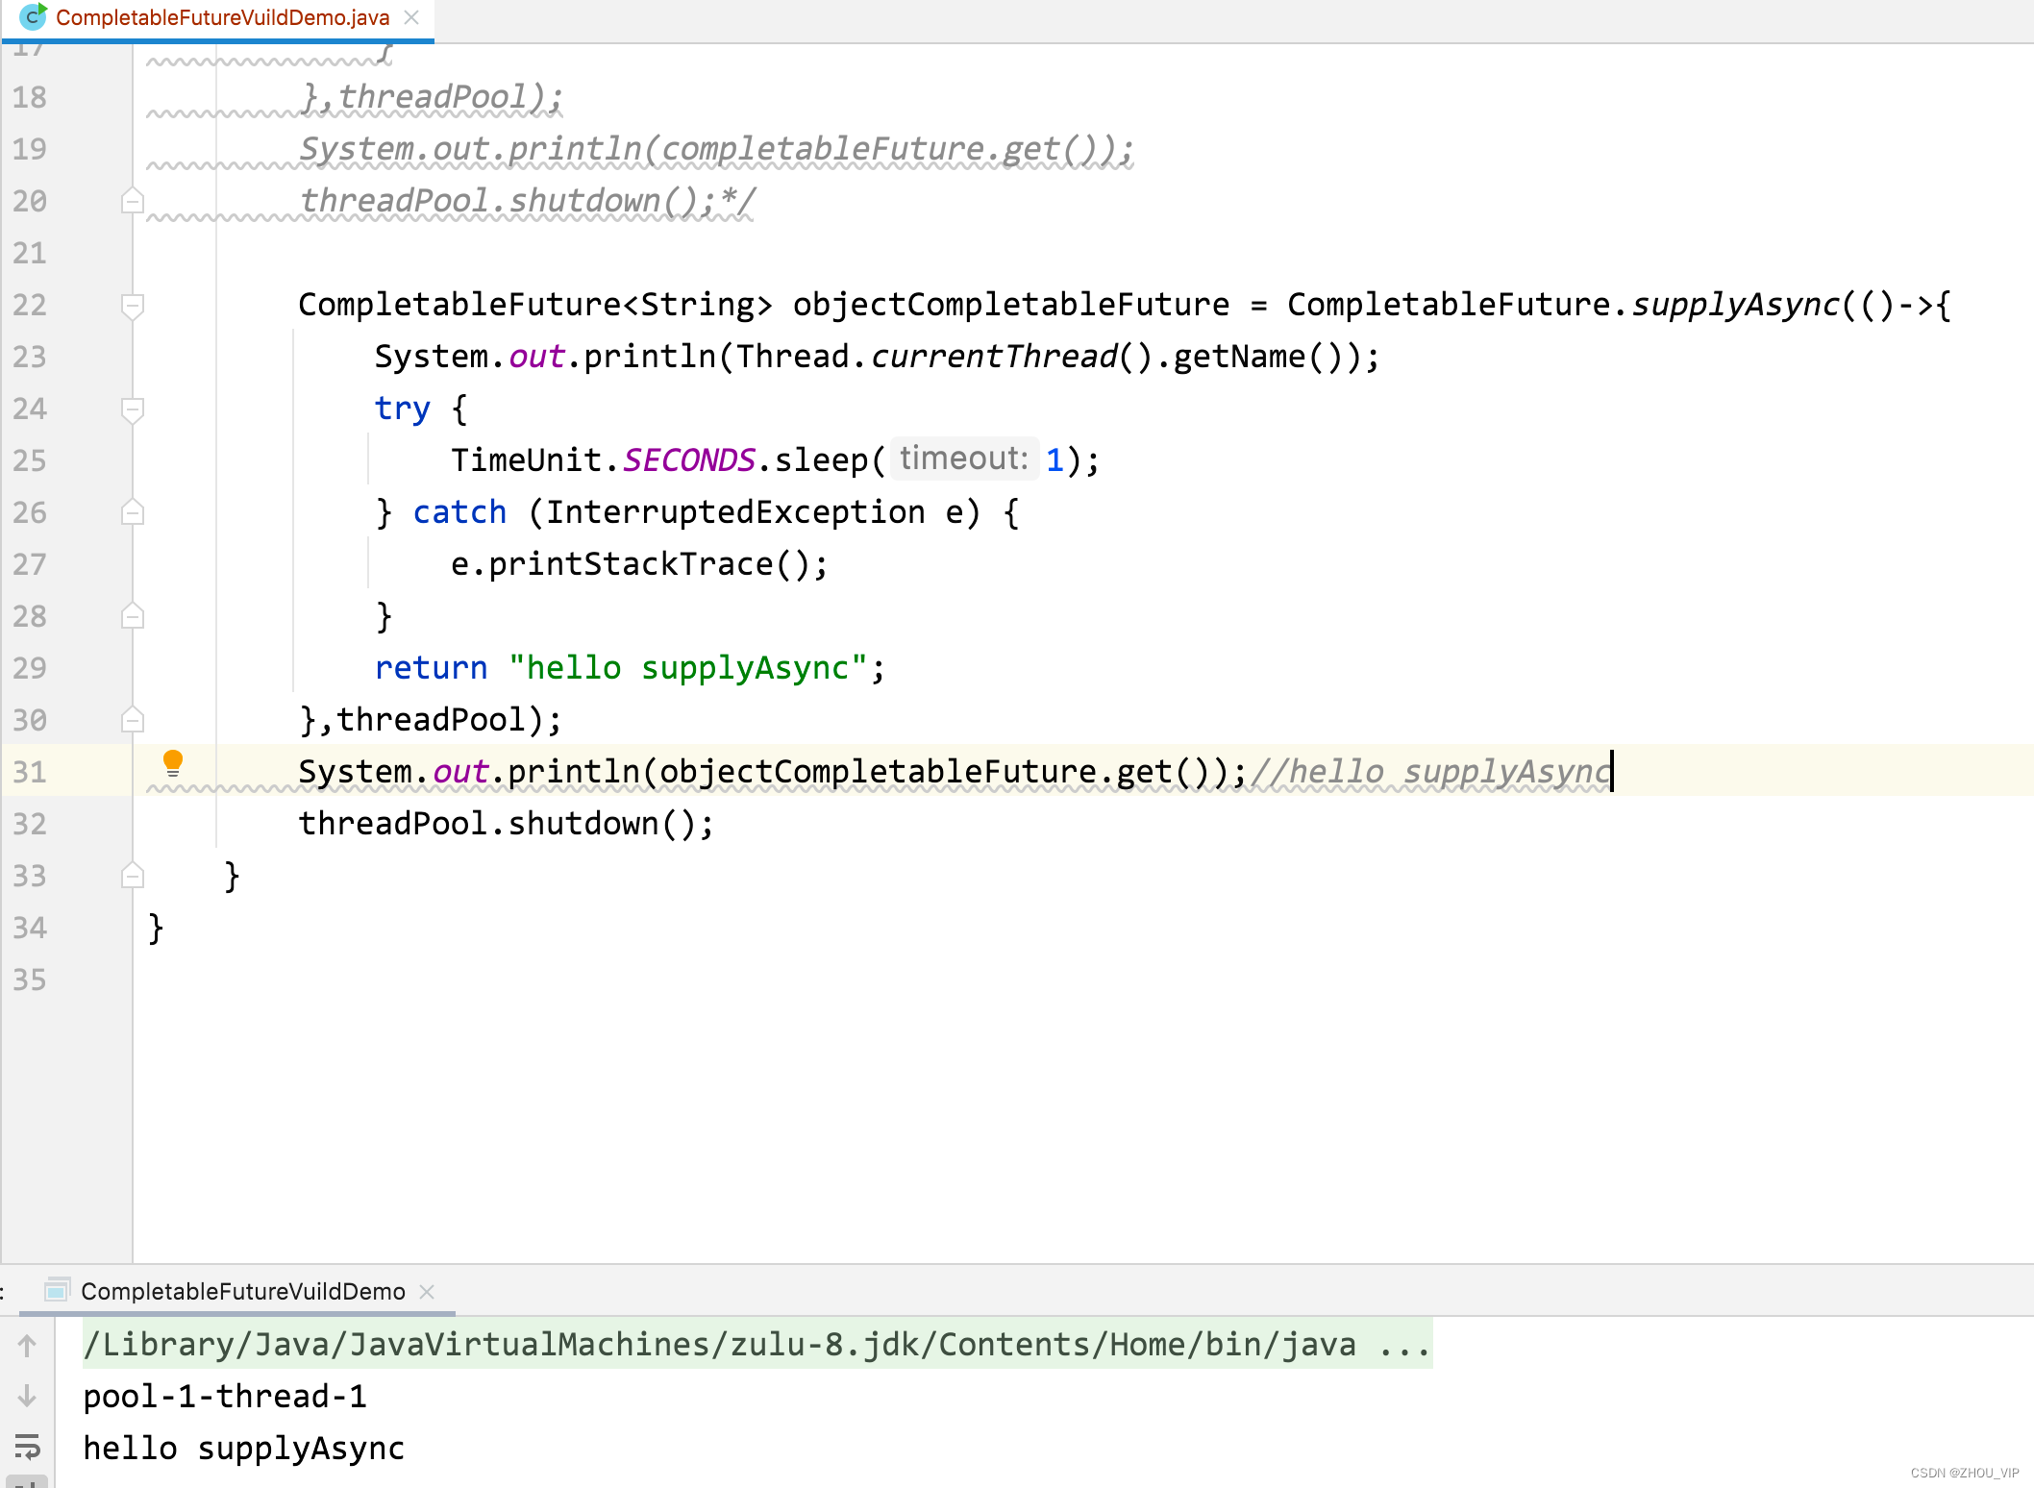Viewport: 2034px width, 1488px height.
Task: Click 'e.printStackTrace();' on line 27
Action: coord(639,564)
